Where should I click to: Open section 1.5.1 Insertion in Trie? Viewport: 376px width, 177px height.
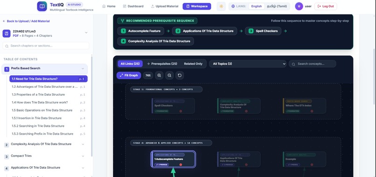click(x=49, y=118)
